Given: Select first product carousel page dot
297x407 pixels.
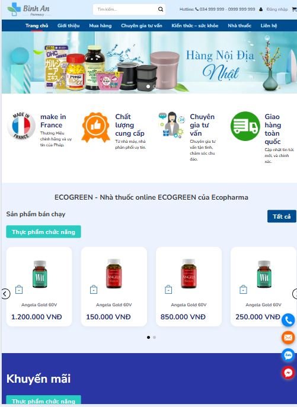Looking at the screenshot, I should [x=148, y=338].
